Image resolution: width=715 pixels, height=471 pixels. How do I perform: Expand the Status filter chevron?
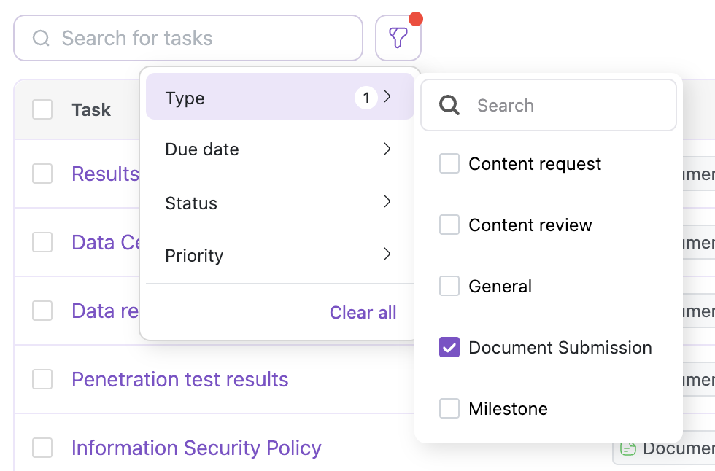pyautogui.click(x=387, y=202)
